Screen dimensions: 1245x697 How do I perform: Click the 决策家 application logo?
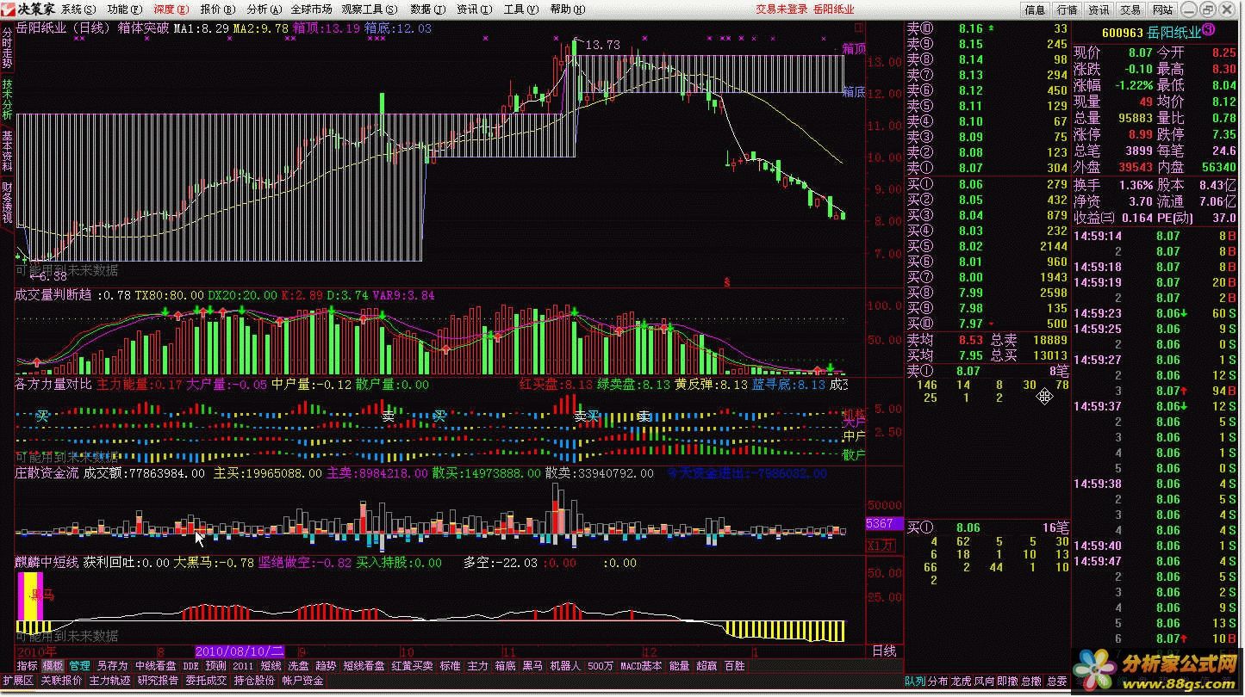(x=29, y=9)
